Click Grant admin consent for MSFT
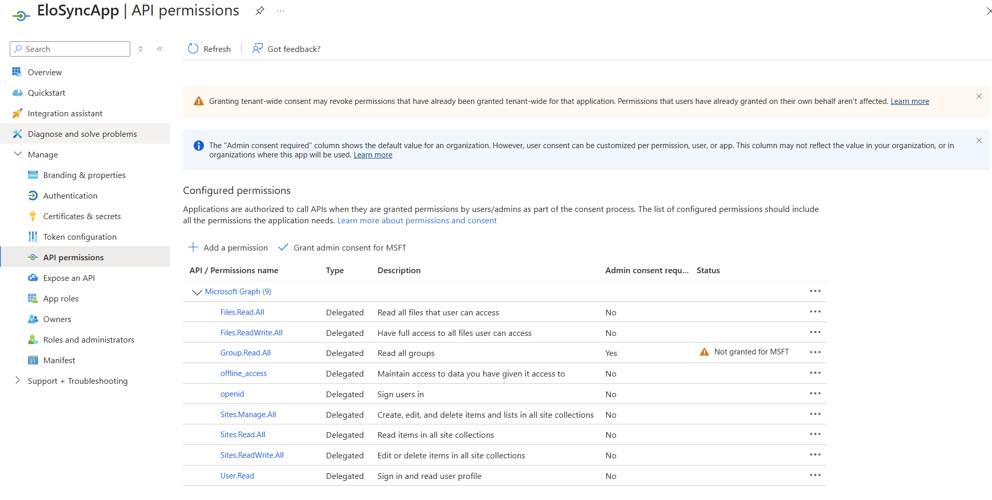This screenshot has width=992, height=500. pos(343,247)
